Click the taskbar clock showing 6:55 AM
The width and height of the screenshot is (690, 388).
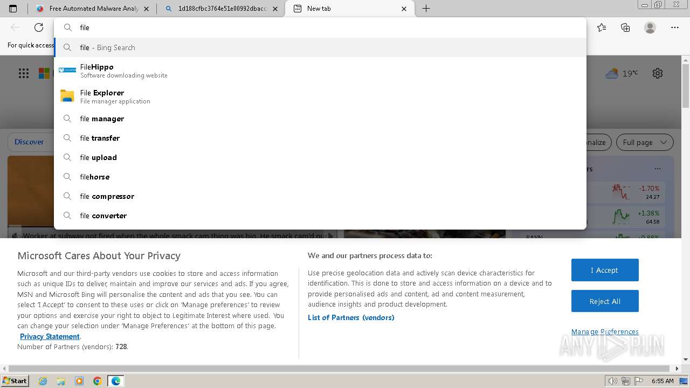click(663, 381)
